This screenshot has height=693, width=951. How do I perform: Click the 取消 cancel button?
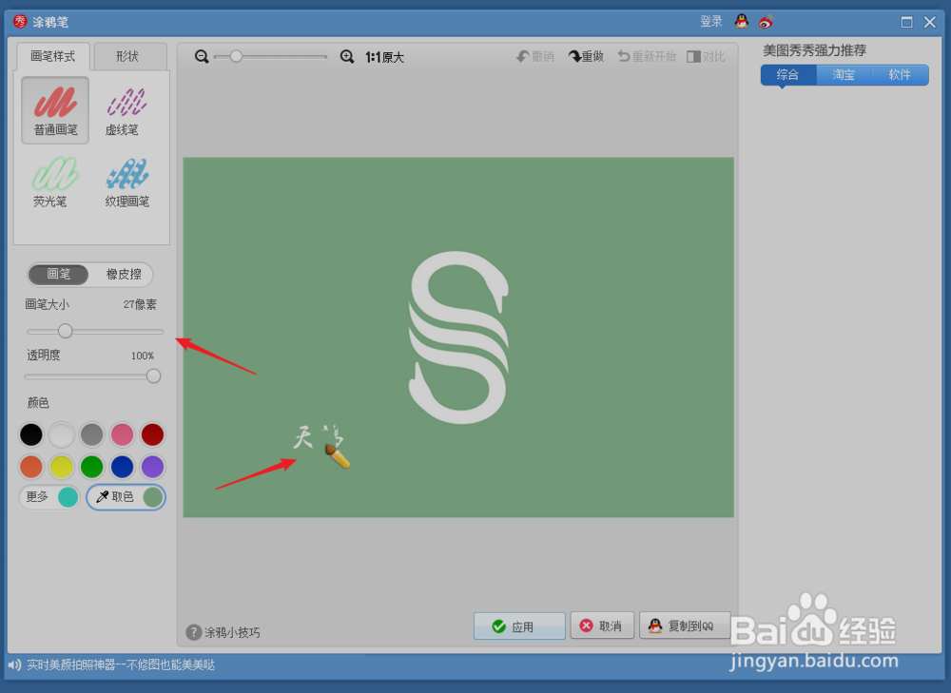602,626
